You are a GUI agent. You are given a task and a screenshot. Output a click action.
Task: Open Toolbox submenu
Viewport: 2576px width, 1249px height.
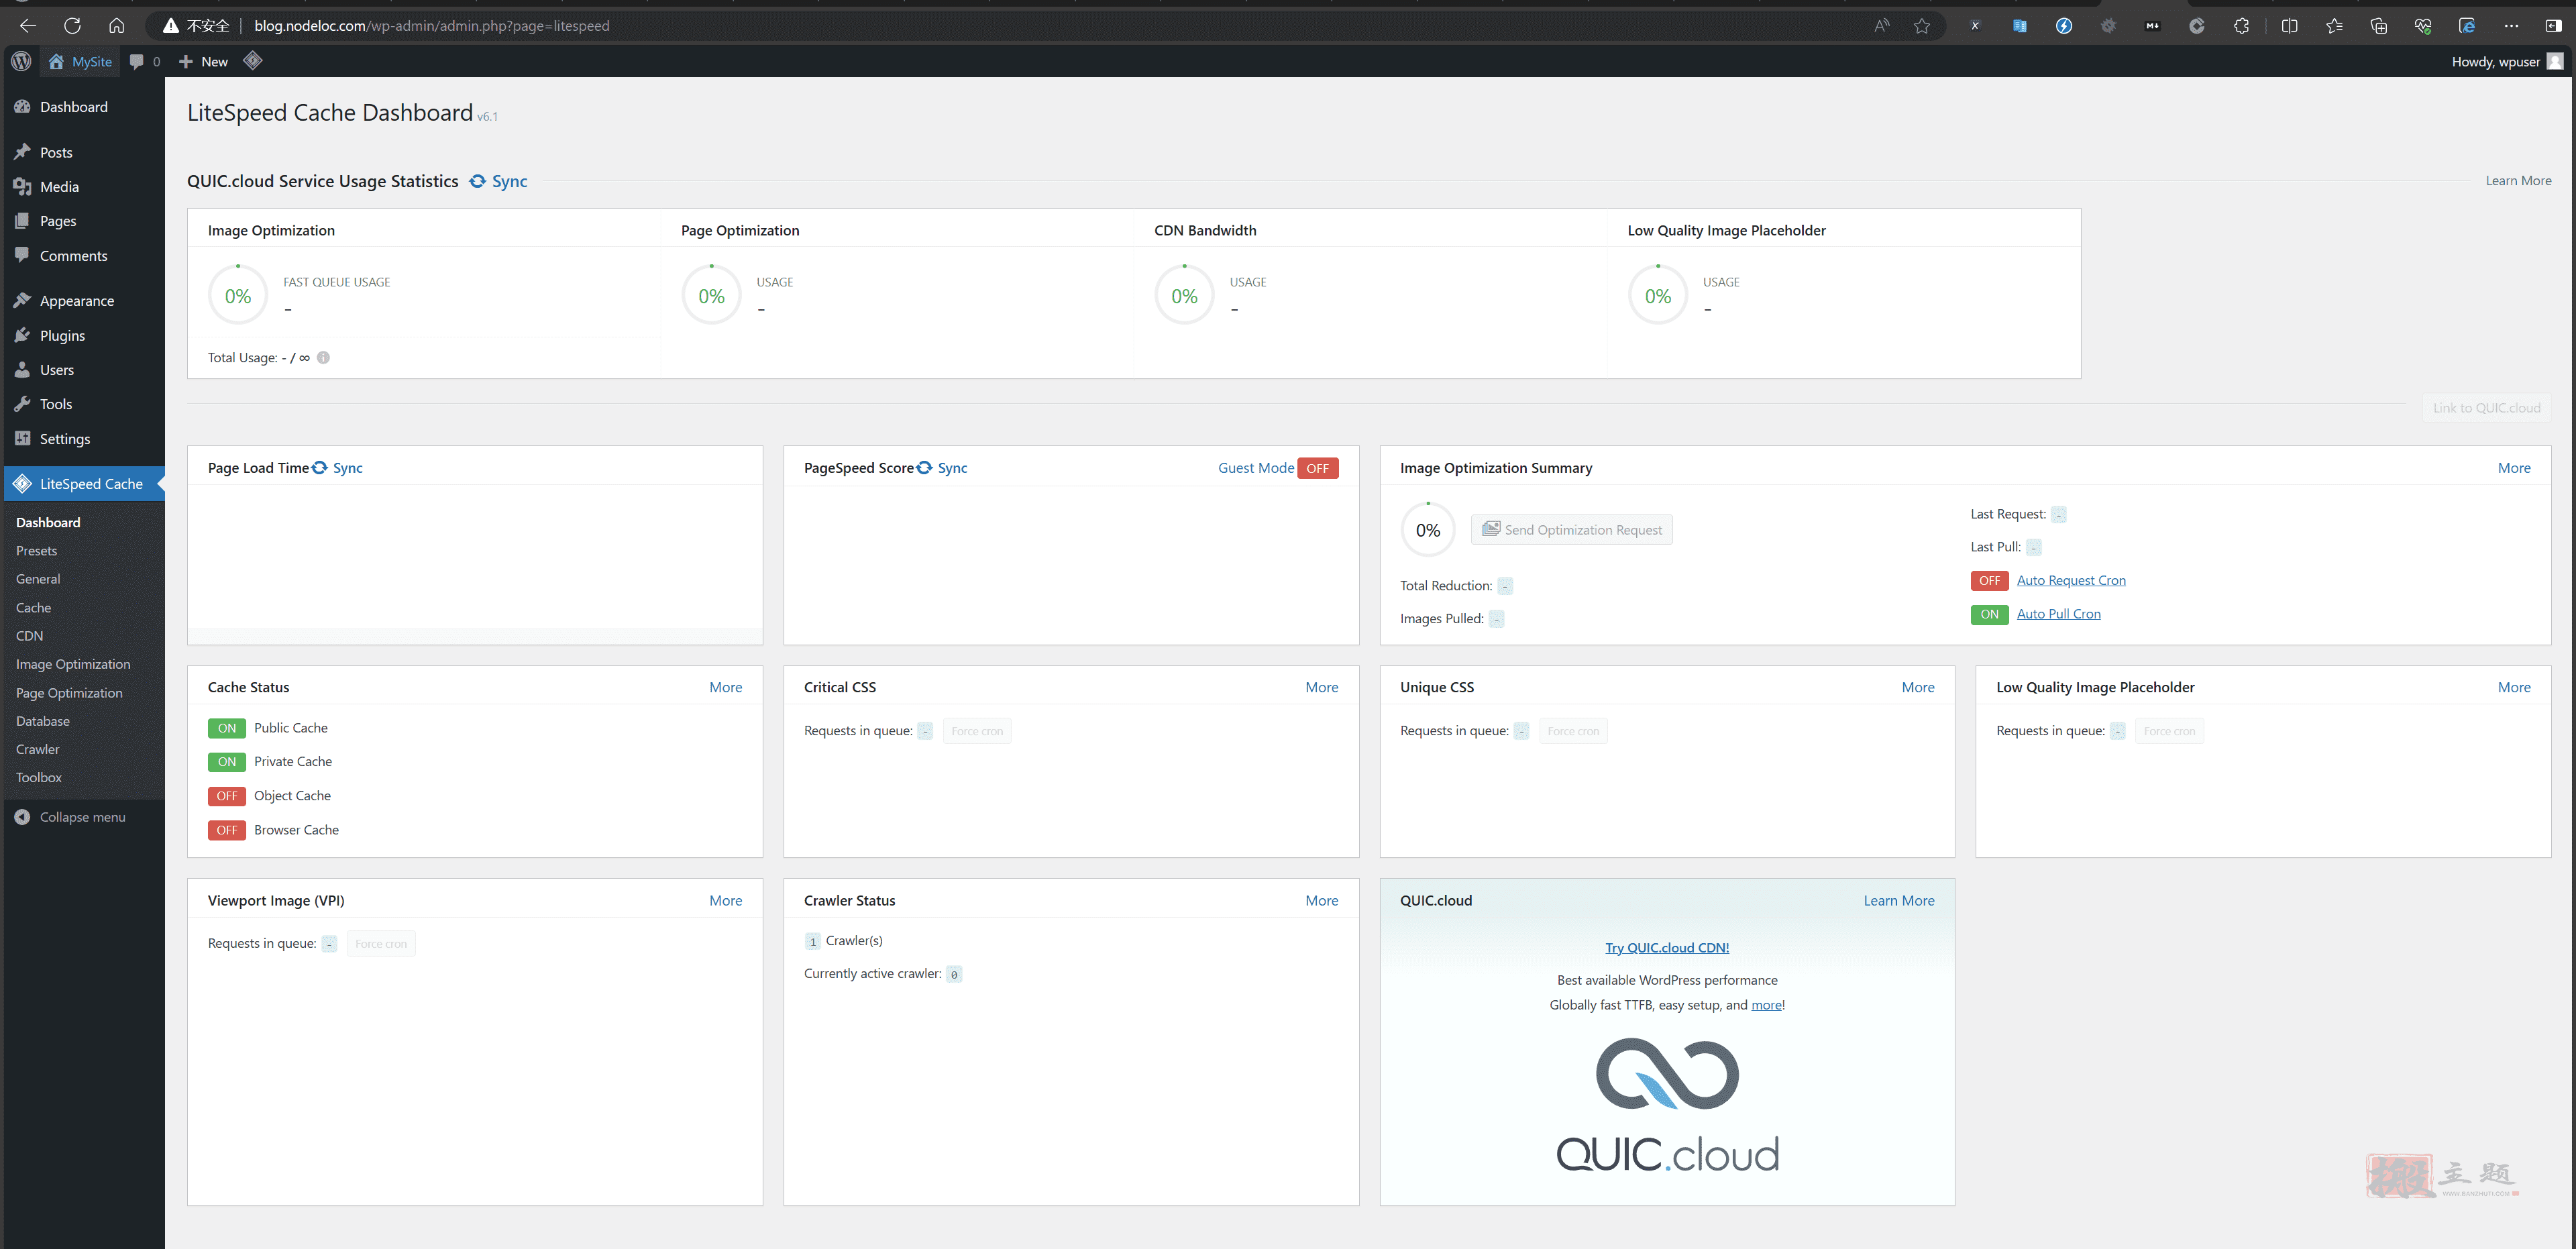[38, 777]
